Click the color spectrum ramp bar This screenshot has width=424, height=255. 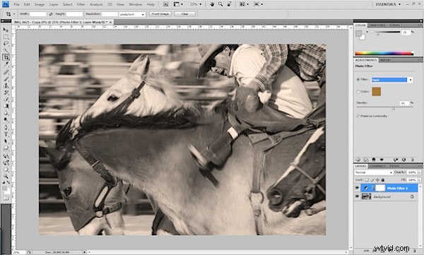tap(384, 53)
